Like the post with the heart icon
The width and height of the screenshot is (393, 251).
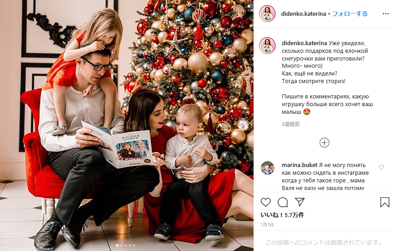pyautogui.click(x=266, y=202)
